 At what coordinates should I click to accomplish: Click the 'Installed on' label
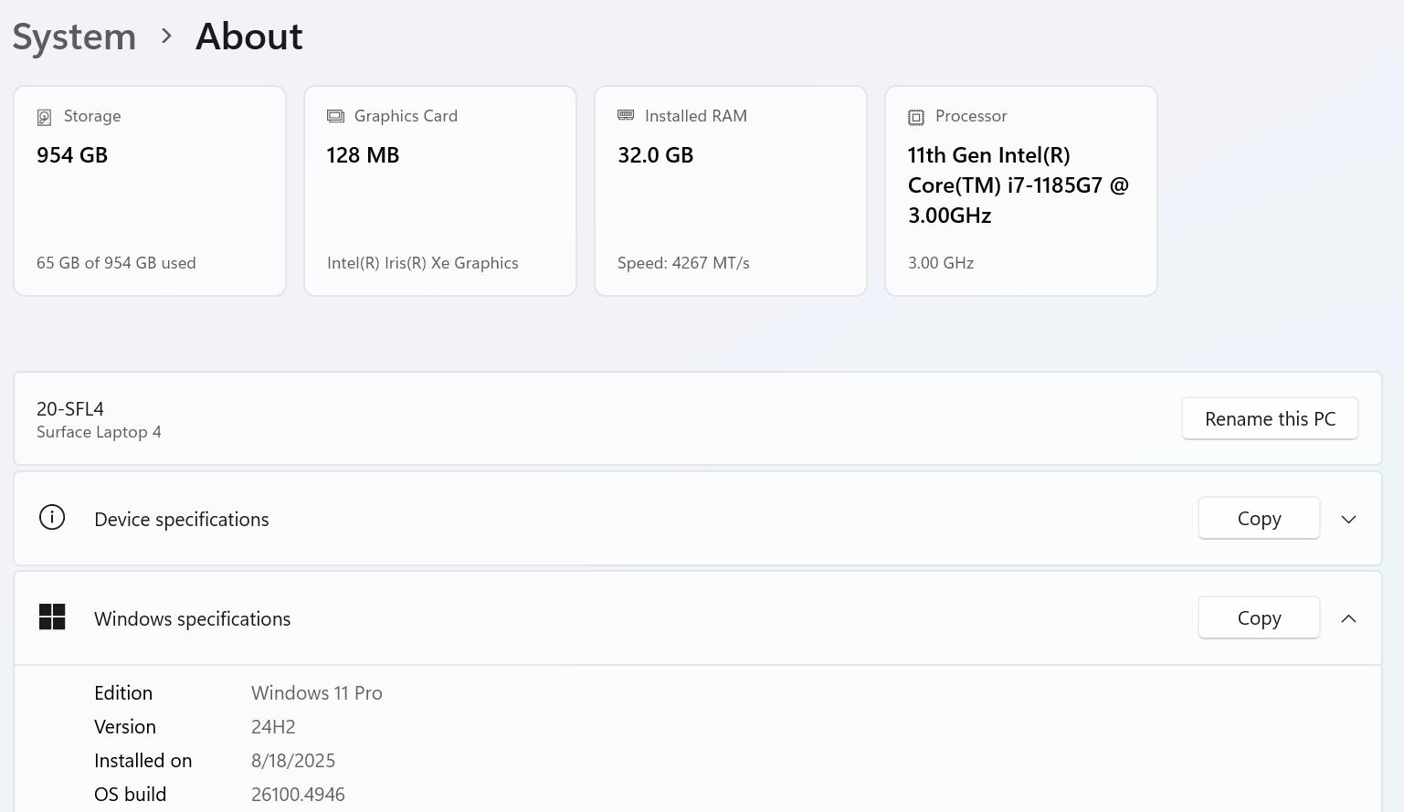pos(143,761)
